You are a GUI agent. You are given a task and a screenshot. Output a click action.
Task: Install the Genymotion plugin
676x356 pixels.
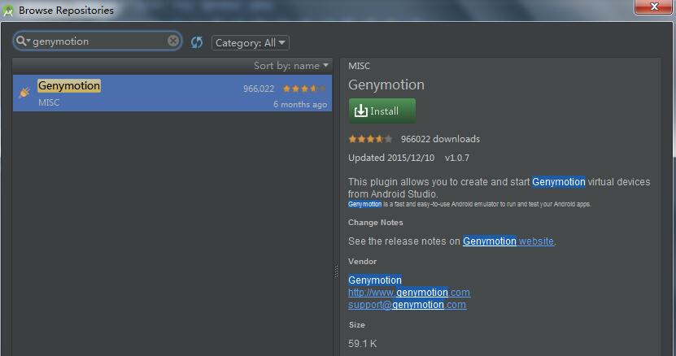(382, 111)
